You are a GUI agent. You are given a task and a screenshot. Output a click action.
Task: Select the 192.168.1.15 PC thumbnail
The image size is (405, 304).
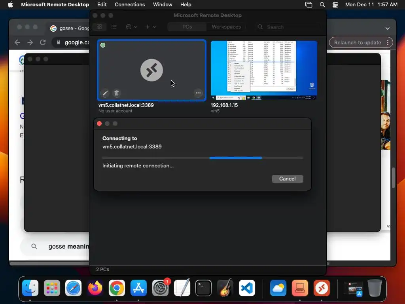(x=264, y=70)
